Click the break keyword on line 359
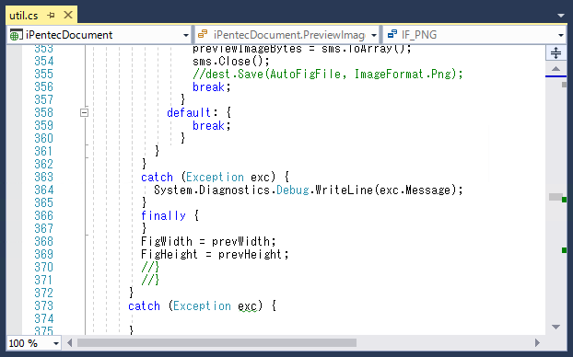Screen dimensions: 573x357 208,125
